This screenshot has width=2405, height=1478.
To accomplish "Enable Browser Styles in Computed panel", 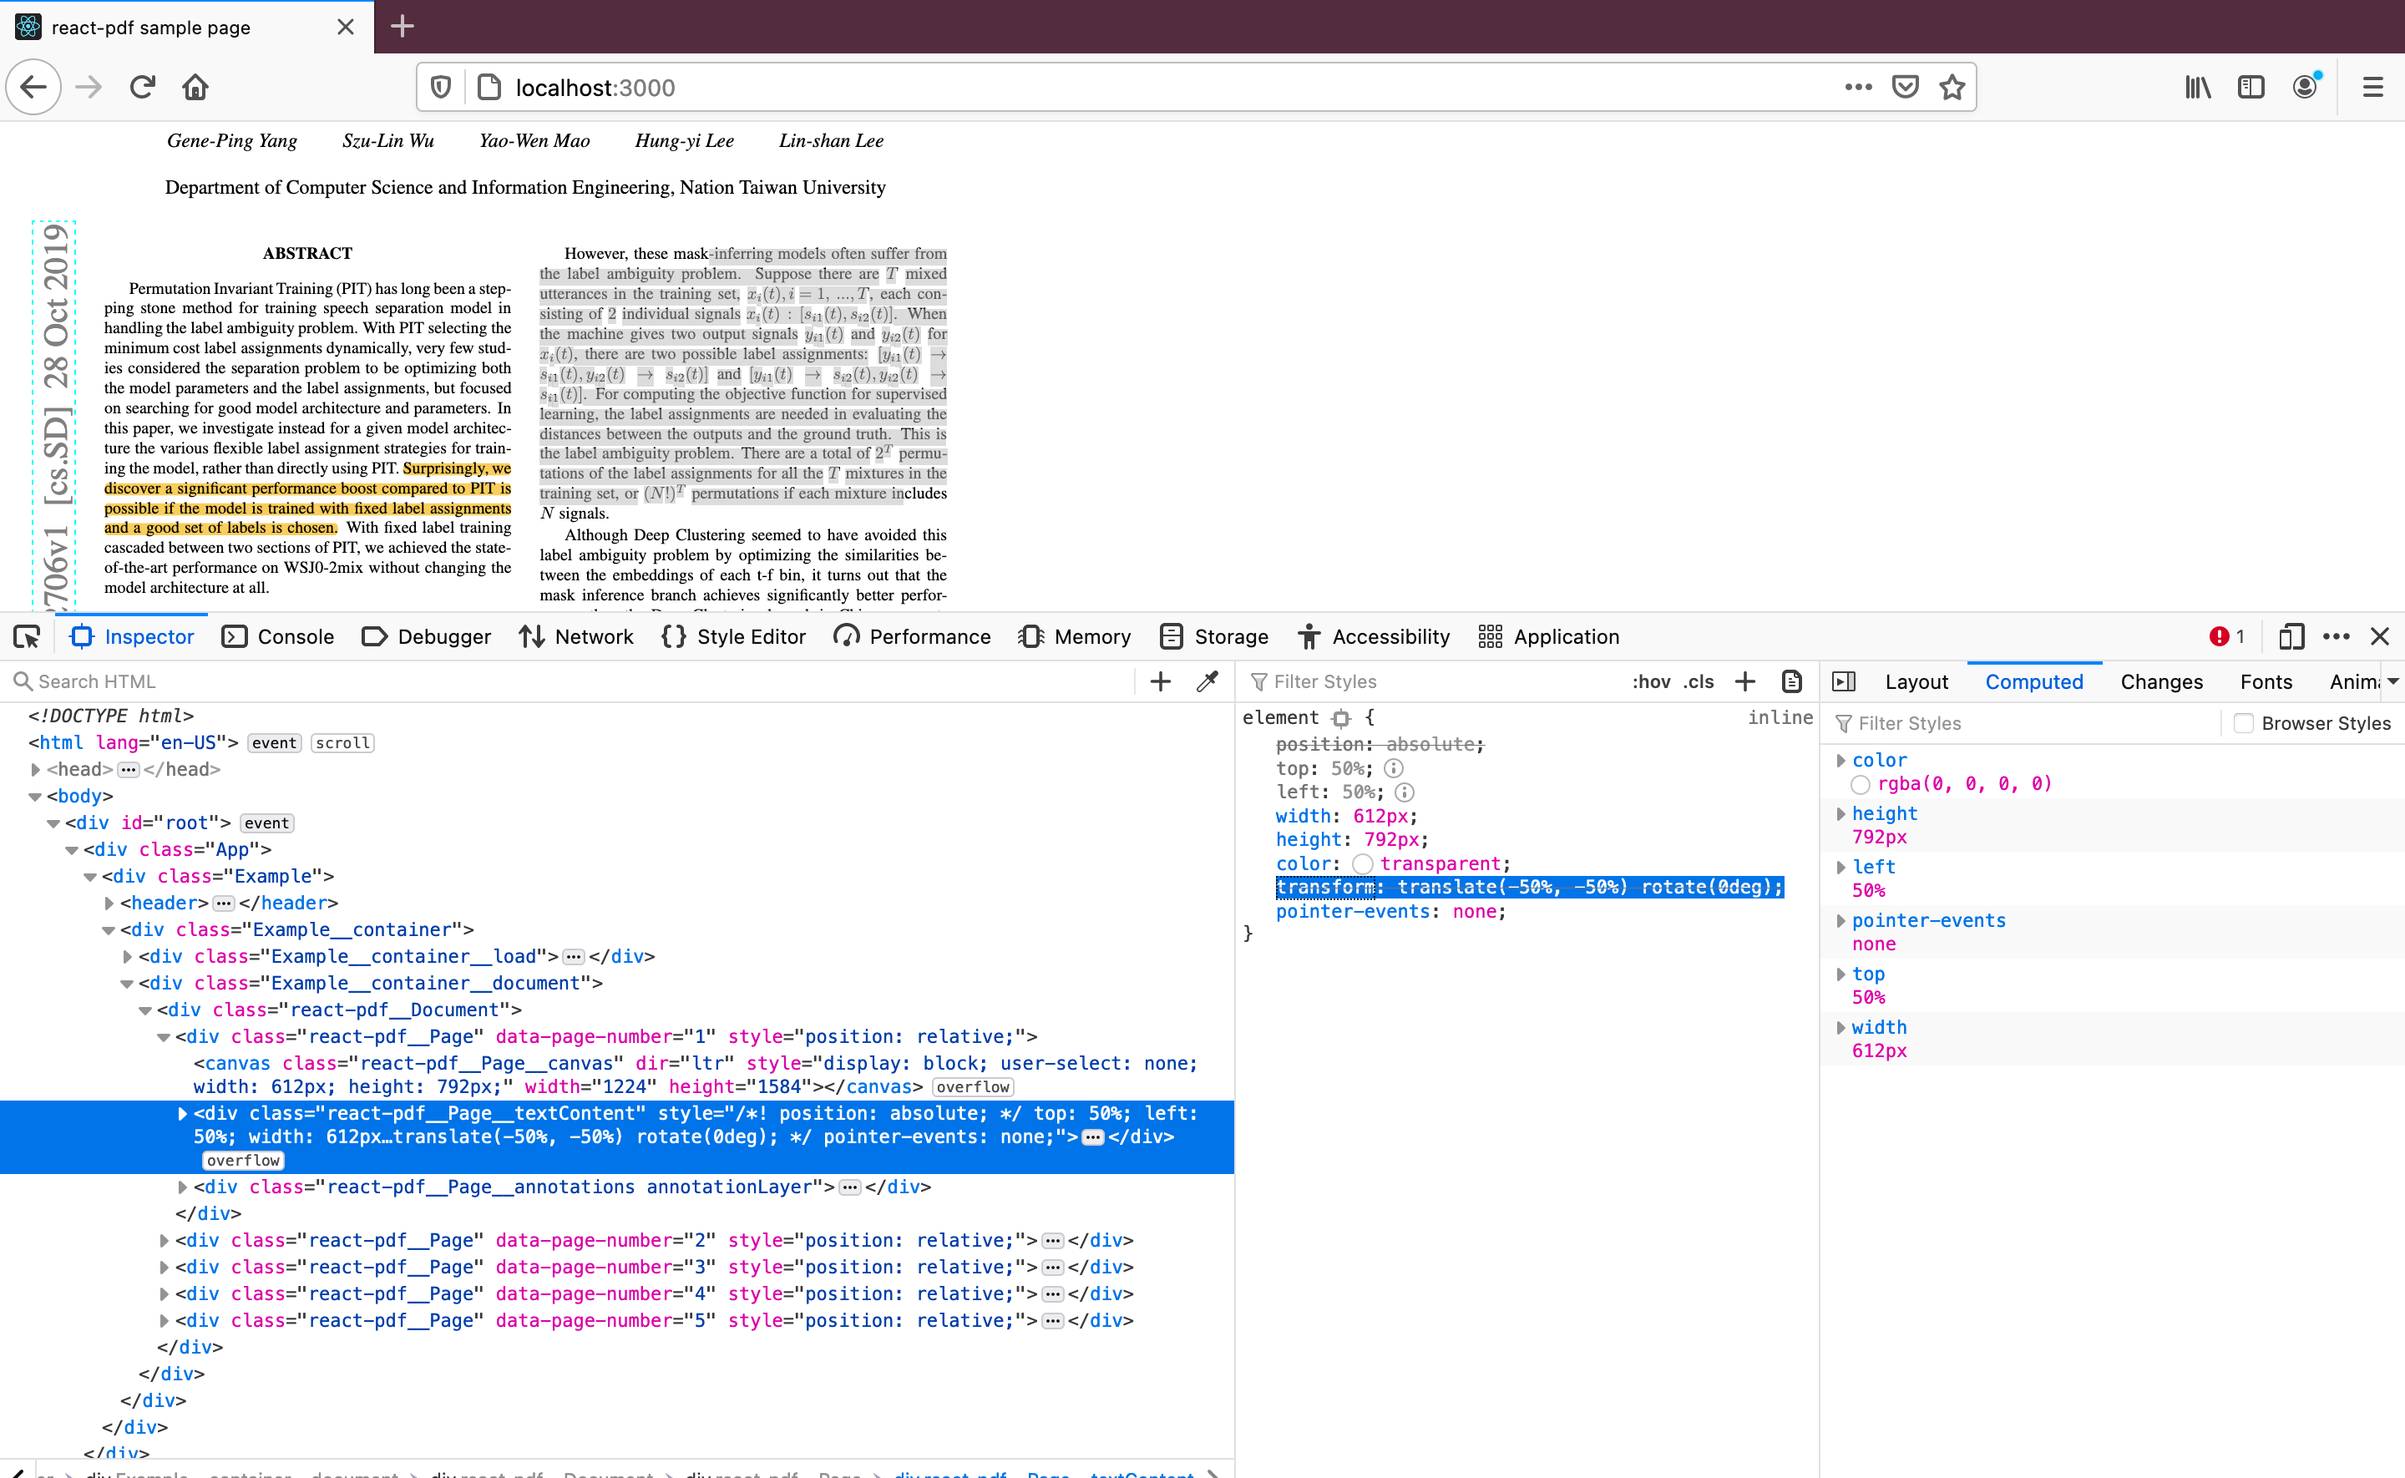I will tap(2245, 723).
